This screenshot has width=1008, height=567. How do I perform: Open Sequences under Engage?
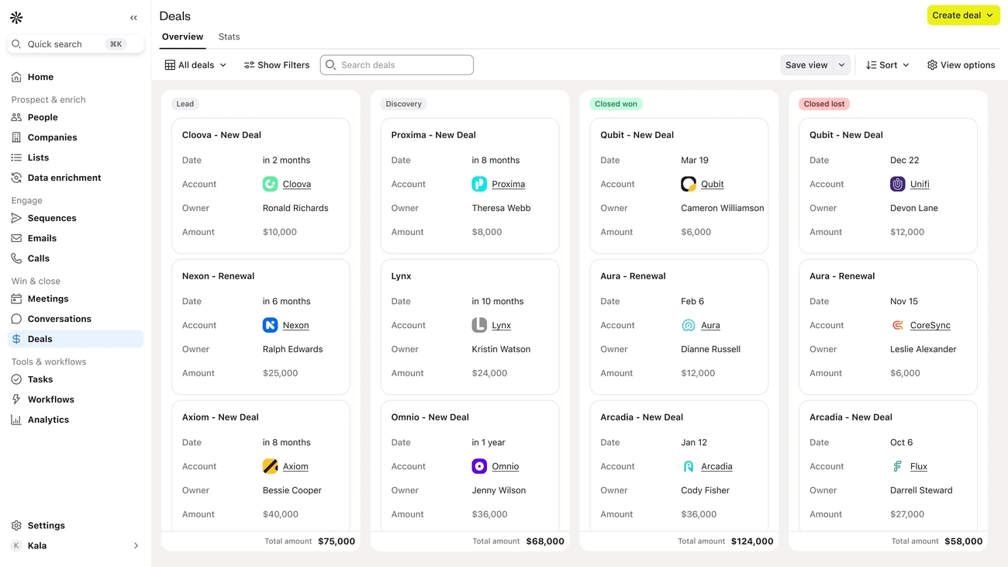(x=53, y=218)
